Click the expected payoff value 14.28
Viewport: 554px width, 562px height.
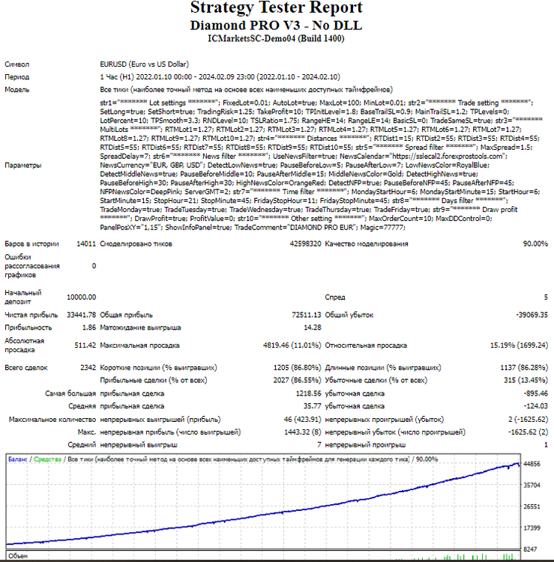pyautogui.click(x=313, y=327)
